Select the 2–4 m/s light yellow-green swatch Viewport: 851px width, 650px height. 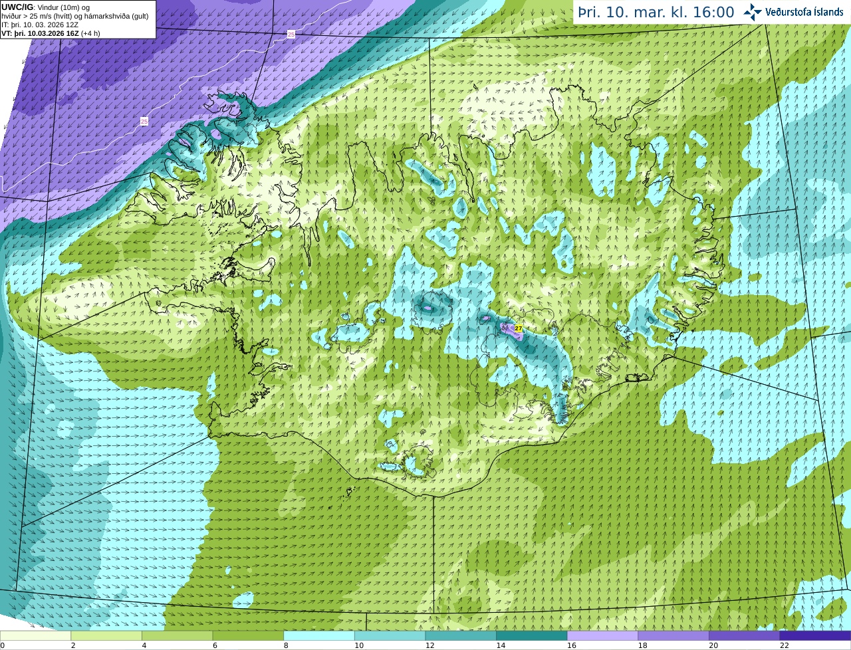coord(106,636)
